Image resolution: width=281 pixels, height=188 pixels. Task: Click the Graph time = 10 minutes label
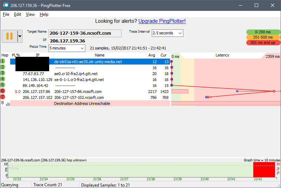pos(262,160)
